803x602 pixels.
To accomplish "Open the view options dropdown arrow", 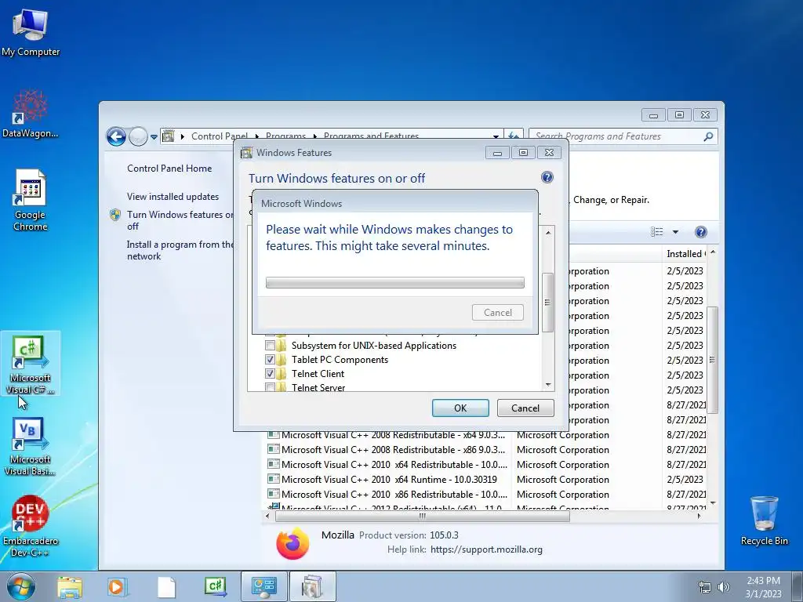I will tap(675, 232).
